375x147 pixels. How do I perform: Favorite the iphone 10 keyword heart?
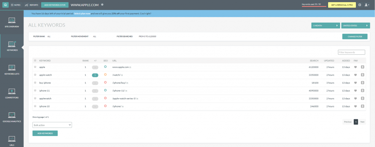pos(355,107)
